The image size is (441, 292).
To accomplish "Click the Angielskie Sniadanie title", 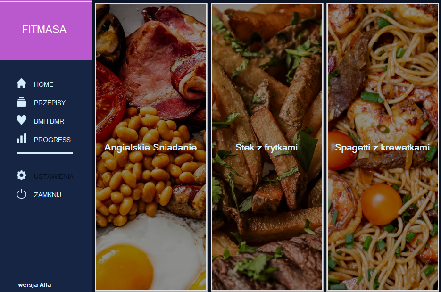I will [x=150, y=147].
